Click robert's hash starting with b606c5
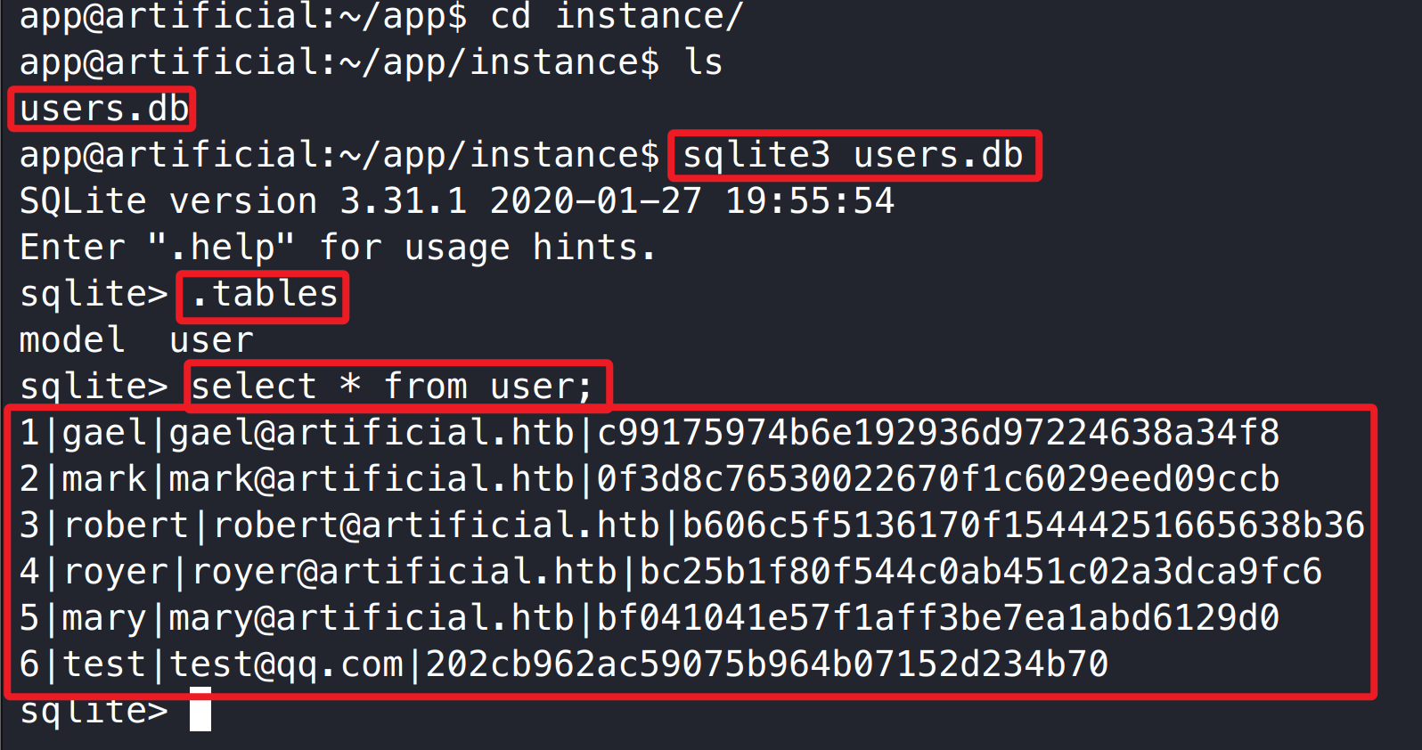 (x=1023, y=526)
